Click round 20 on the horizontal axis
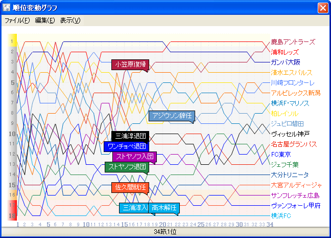 [162, 224]
